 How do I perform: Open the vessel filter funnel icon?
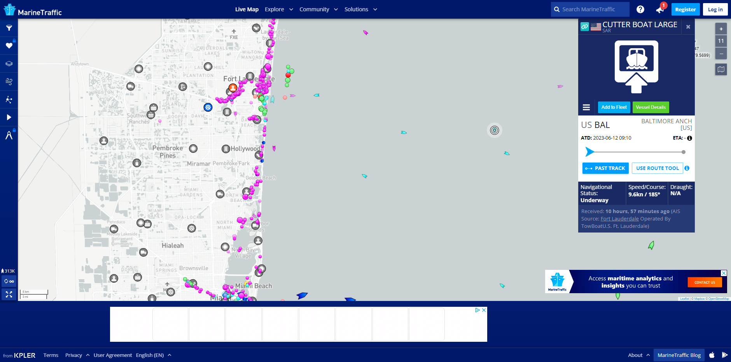[x=9, y=28]
